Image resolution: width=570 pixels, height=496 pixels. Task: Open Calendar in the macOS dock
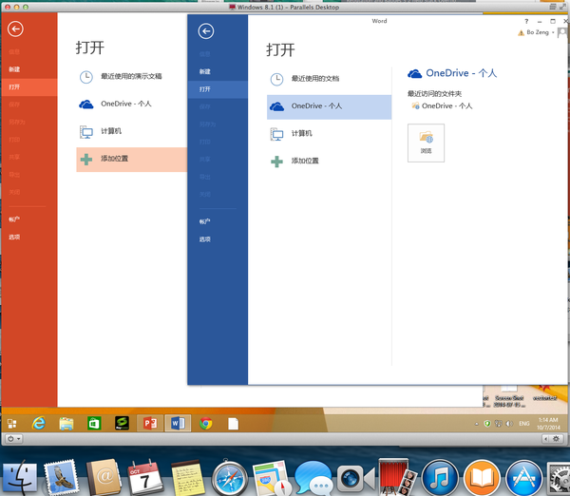145,477
